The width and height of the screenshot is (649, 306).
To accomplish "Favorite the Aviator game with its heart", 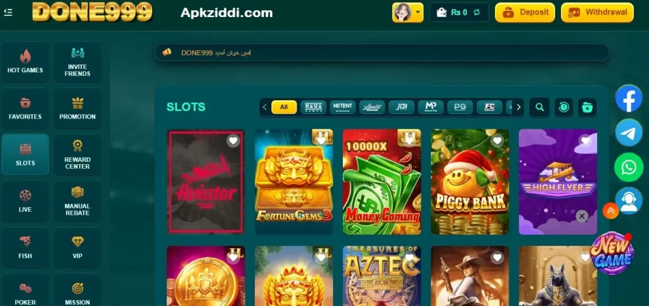I will (x=233, y=141).
